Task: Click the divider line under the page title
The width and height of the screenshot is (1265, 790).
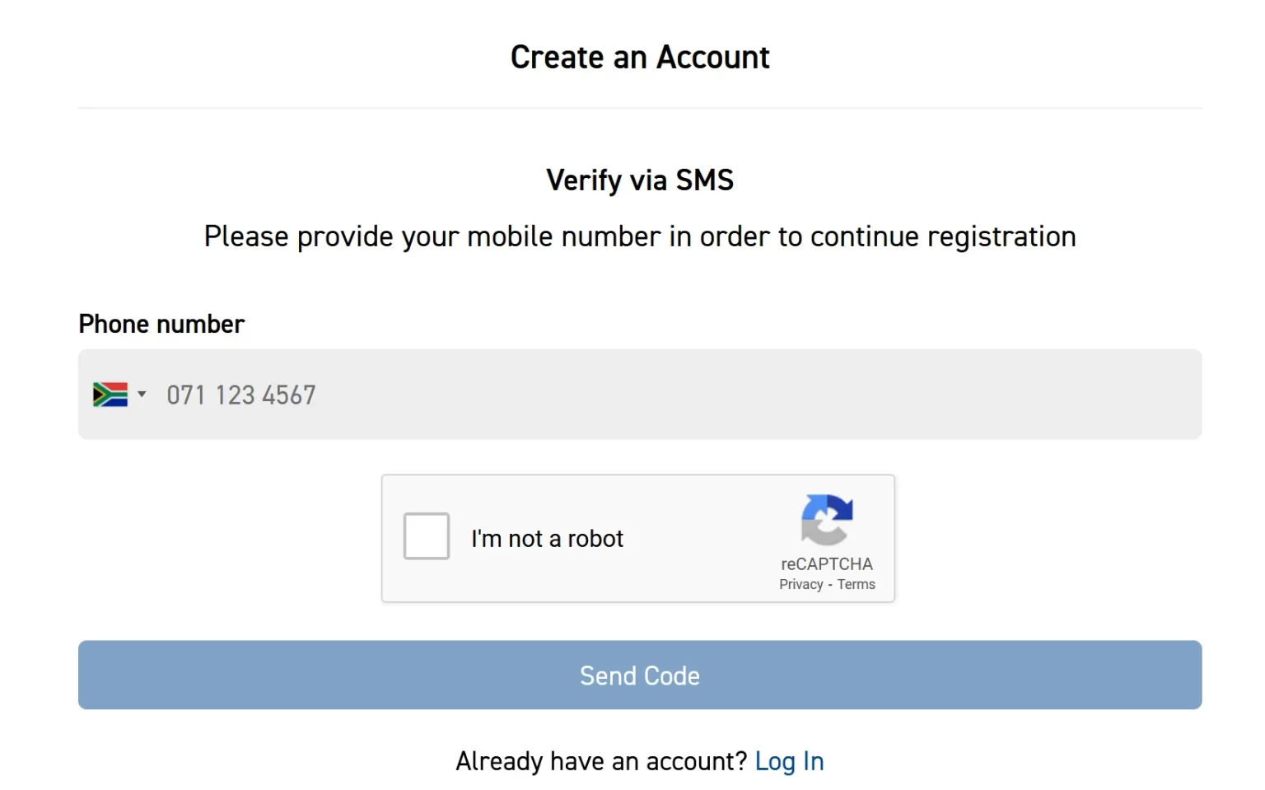Action: click(x=640, y=108)
